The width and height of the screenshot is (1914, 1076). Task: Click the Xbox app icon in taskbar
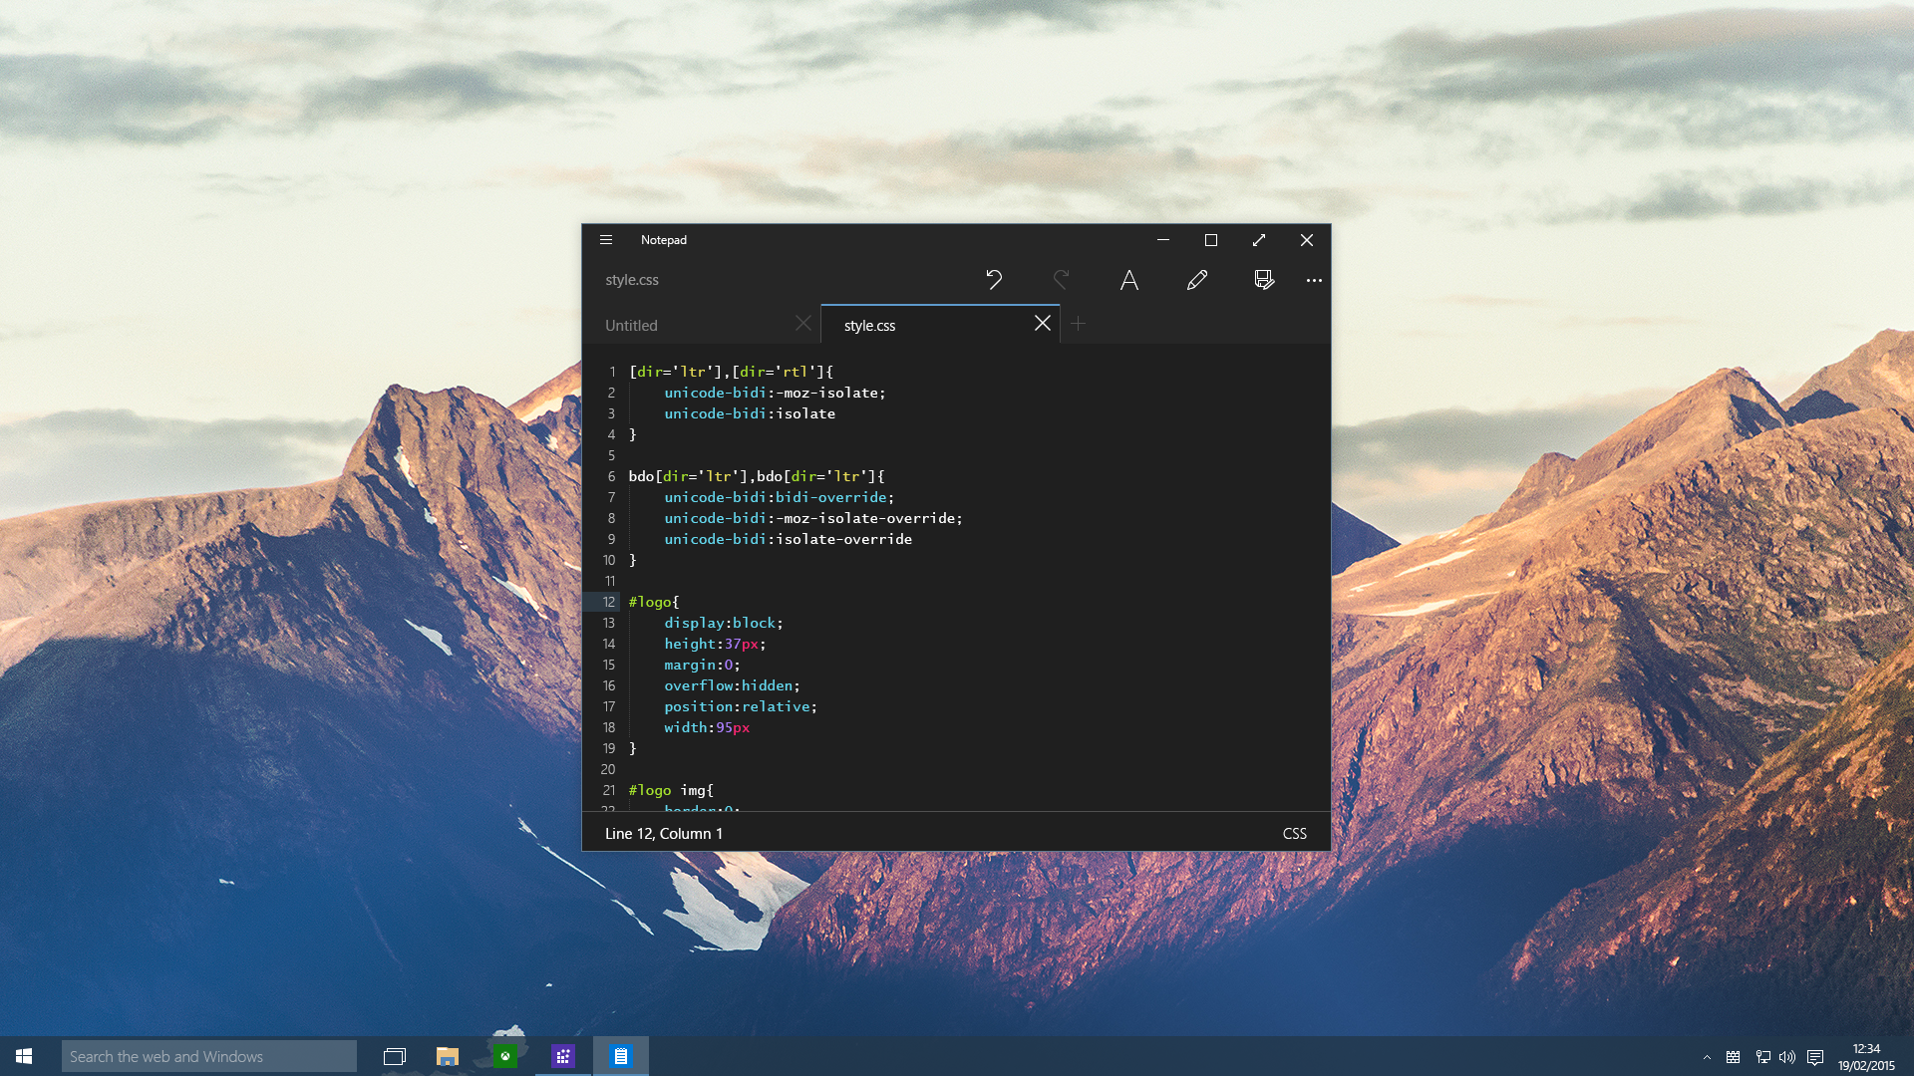pyautogui.click(x=504, y=1056)
